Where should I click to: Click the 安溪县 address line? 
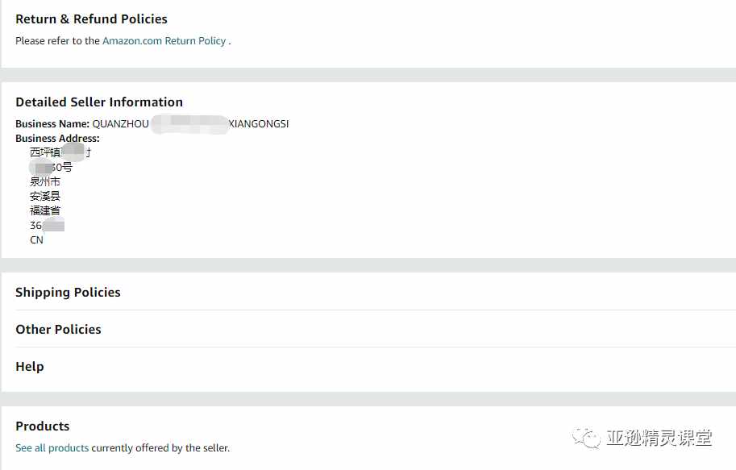(x=45, y=196)
